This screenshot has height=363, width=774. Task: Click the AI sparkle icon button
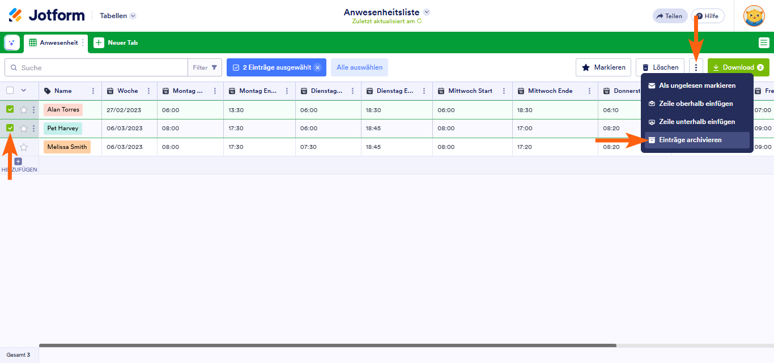click(12, 42)
